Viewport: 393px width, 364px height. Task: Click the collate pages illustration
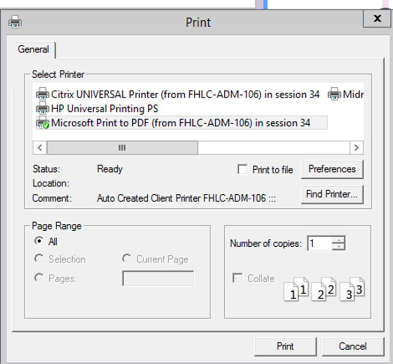click(324, 289)
